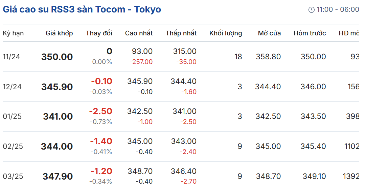
Task: Click the -2.50 change value
Action: coord(100,111)
